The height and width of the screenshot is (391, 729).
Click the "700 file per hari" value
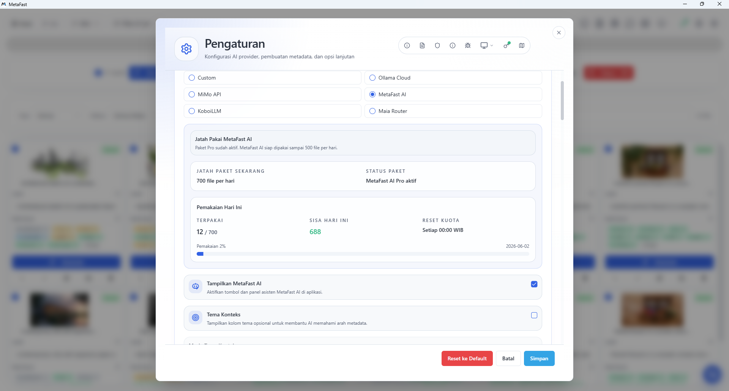coord(215,181)
